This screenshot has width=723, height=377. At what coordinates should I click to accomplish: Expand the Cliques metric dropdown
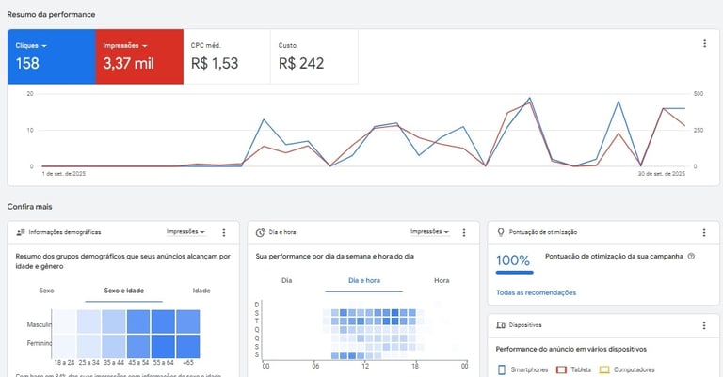point(31,45)
